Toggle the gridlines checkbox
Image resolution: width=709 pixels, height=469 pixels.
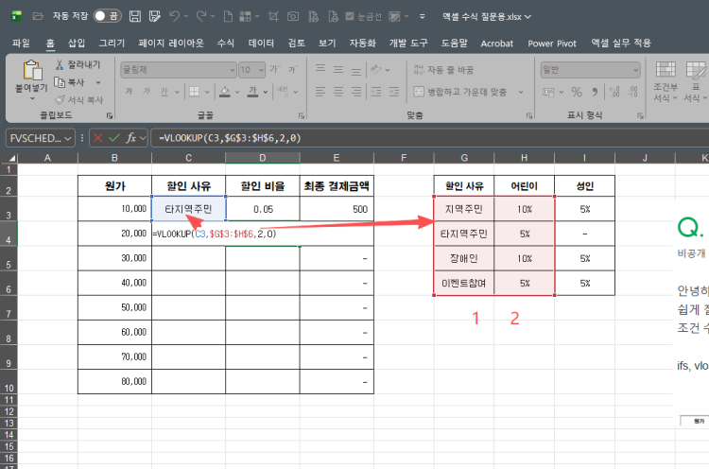pyautogui.click(x=350, y=17)
